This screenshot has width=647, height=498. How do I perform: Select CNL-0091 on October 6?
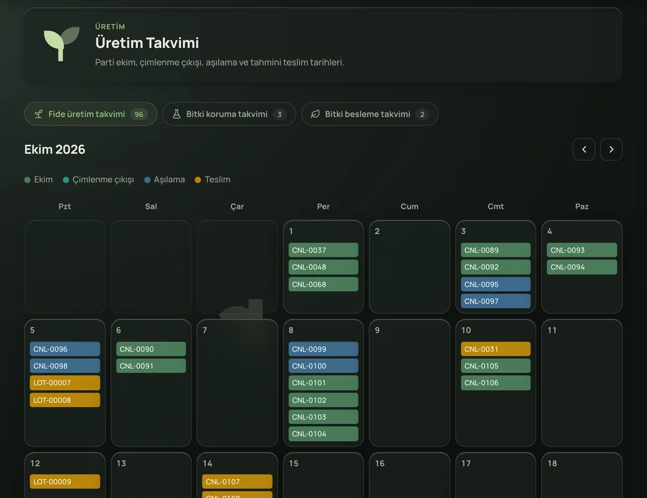pos(151,366)
